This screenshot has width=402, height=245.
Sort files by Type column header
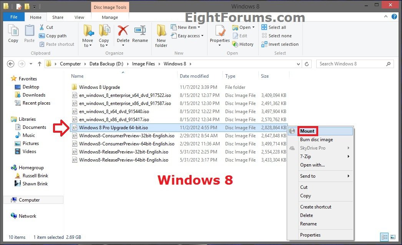tap(241, 76)
